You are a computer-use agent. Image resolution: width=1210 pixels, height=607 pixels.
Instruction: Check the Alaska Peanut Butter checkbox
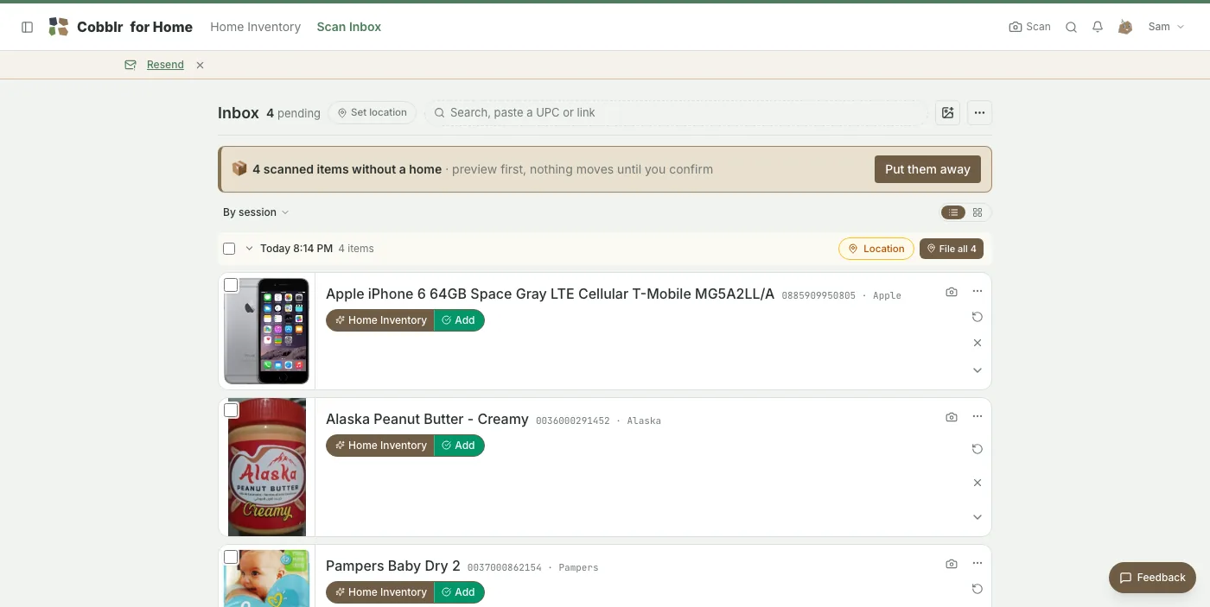tap(231, 410)
